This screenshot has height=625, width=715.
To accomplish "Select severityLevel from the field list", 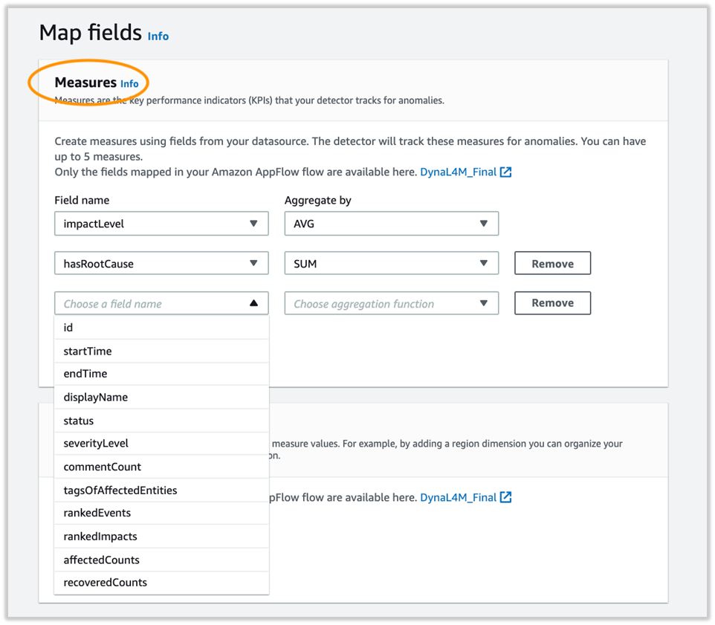I will [x=161, y=443].
